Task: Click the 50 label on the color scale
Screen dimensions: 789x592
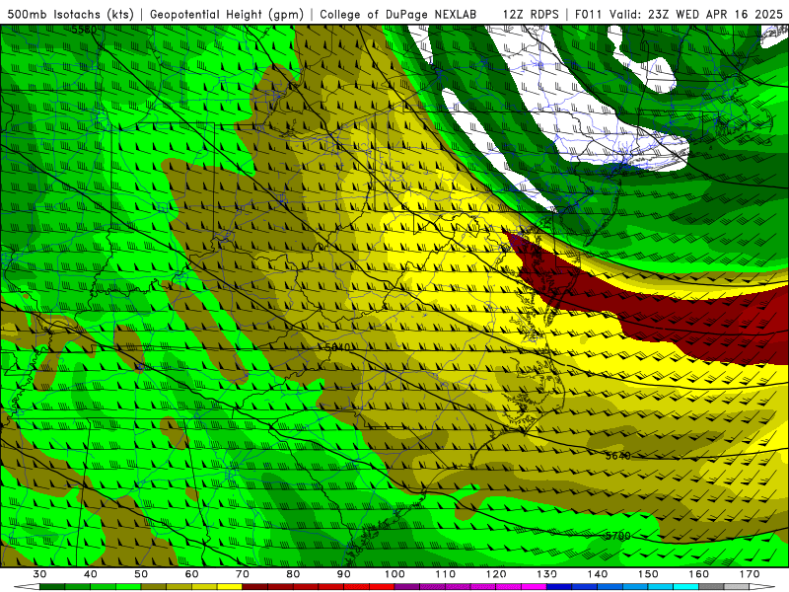Action: 141,574
